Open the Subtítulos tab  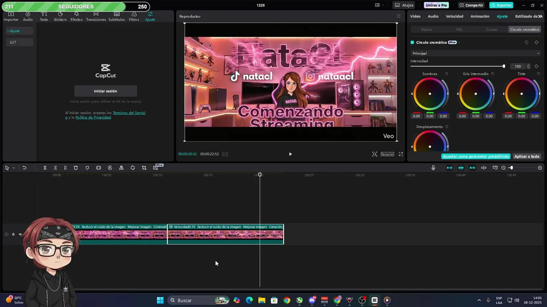pyautogui.click(x=117, y=17)
